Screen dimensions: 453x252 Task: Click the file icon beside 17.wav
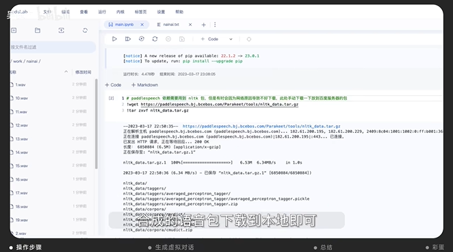[x=12, y=192]
